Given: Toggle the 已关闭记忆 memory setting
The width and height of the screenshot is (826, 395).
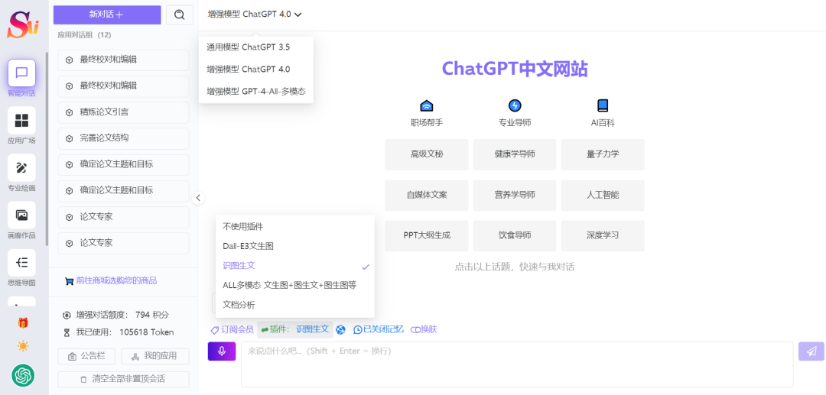Looking at the screenshot, I should coord(379,330).
